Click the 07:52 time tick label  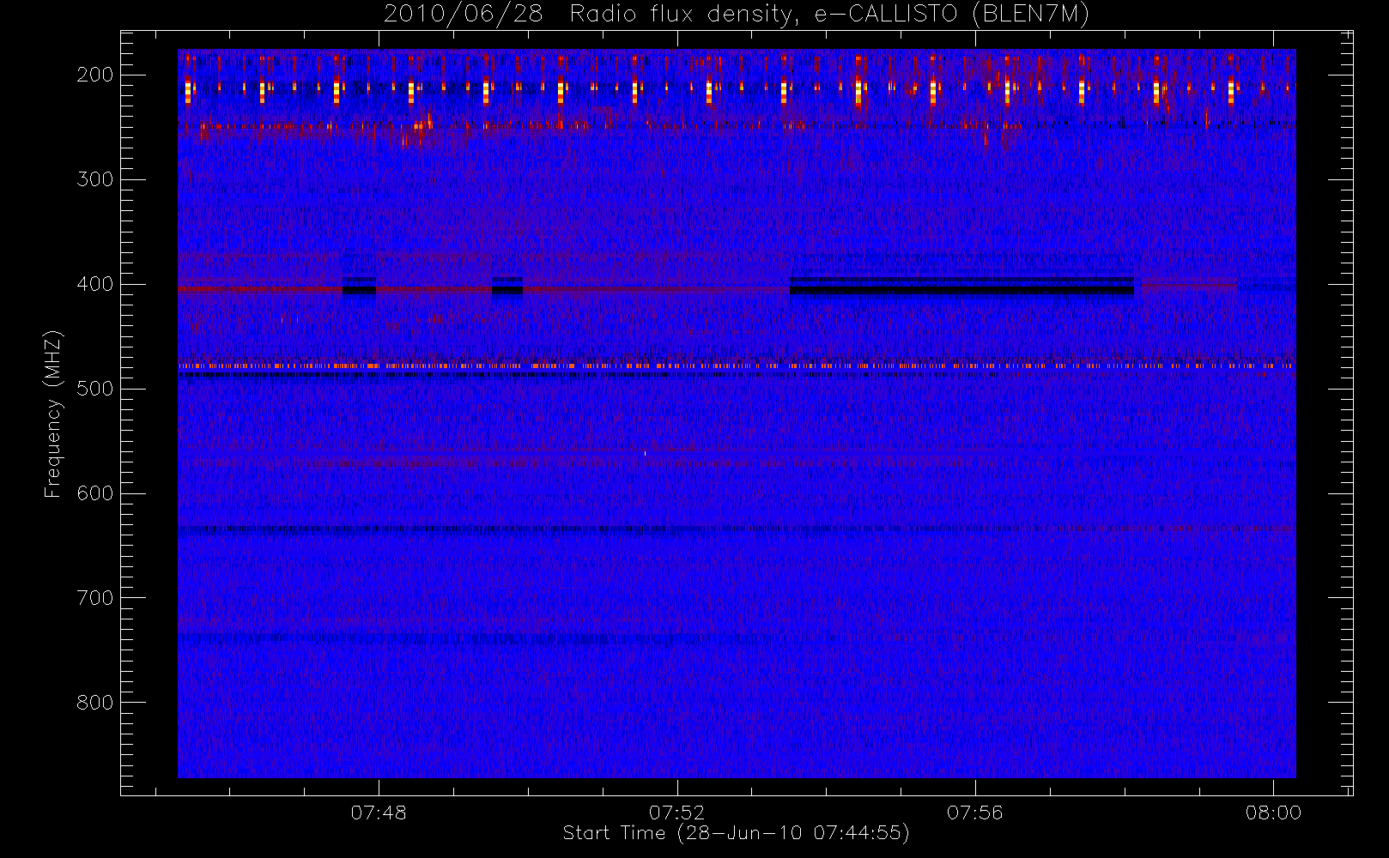click(676, 813)
